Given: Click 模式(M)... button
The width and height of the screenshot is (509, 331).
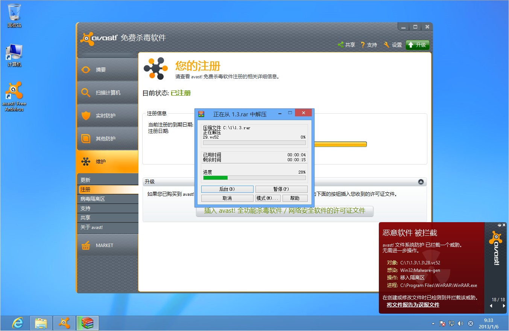Looking at the screenshot, I should (x=268, y=198).
